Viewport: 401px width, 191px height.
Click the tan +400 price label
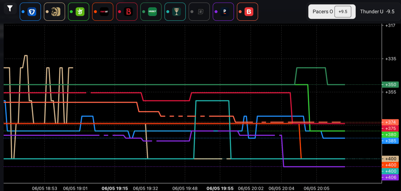tap(390, 159)
